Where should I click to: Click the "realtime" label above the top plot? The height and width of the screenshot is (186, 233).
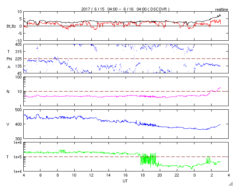coord(222,10)
